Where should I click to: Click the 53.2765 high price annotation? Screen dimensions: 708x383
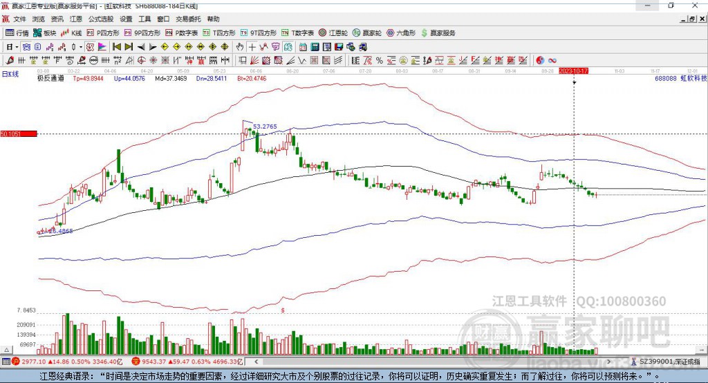point(265,127)
